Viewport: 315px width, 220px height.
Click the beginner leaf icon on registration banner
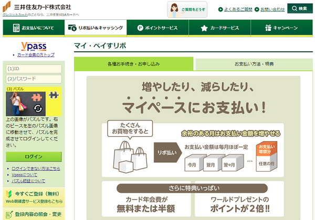[9, 194]
